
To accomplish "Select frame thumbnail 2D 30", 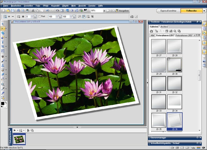I will (174, 65).
